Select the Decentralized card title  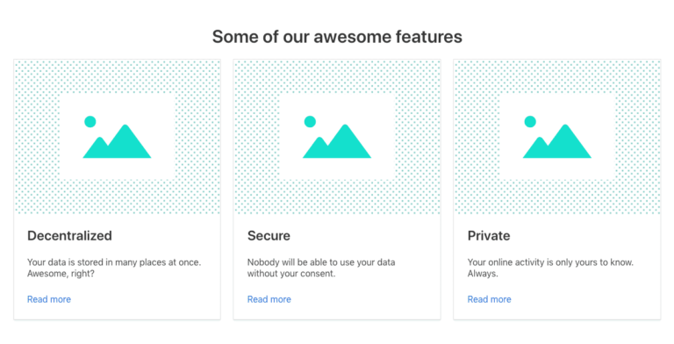(69, 236)
